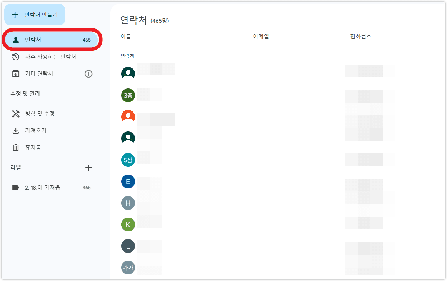Select the contact with orange avatar

128,116
